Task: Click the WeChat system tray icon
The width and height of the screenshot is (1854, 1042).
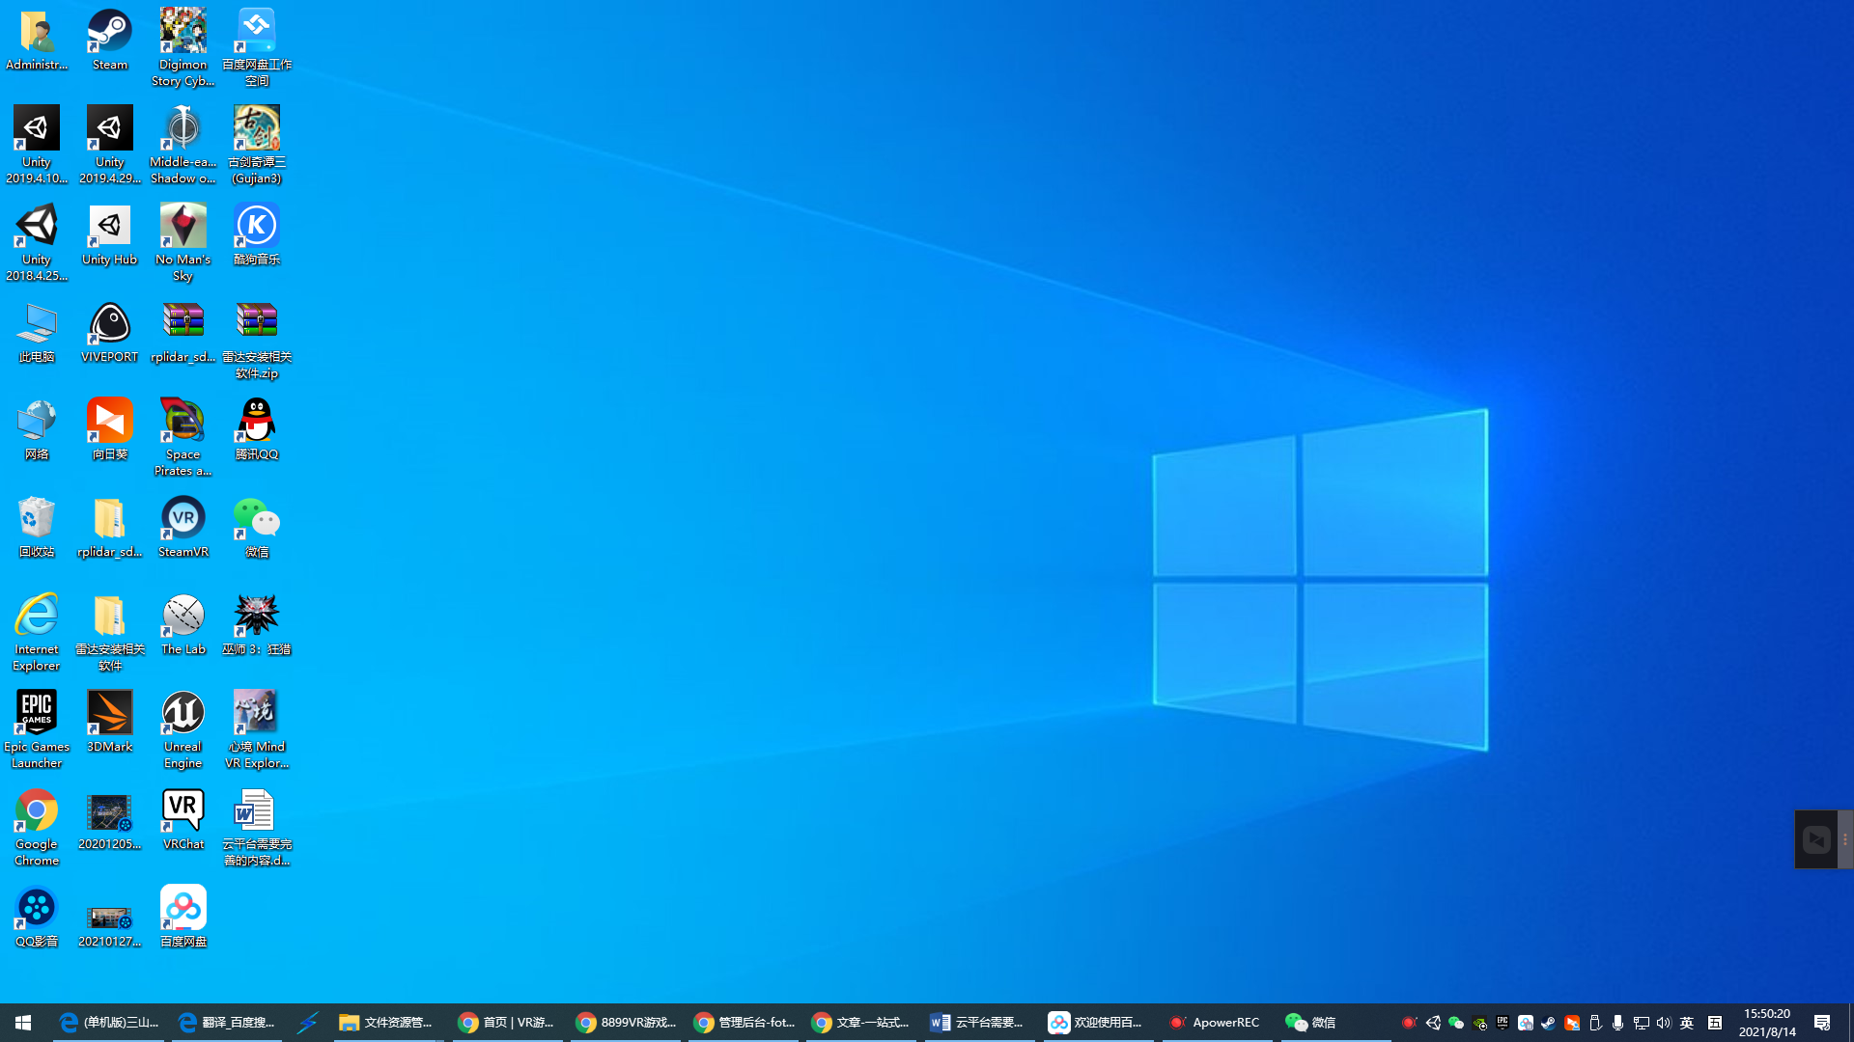Action: pos(1456,1023)
